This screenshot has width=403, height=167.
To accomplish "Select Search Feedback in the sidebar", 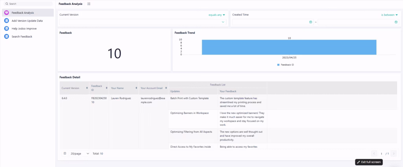I will [22, 36].
